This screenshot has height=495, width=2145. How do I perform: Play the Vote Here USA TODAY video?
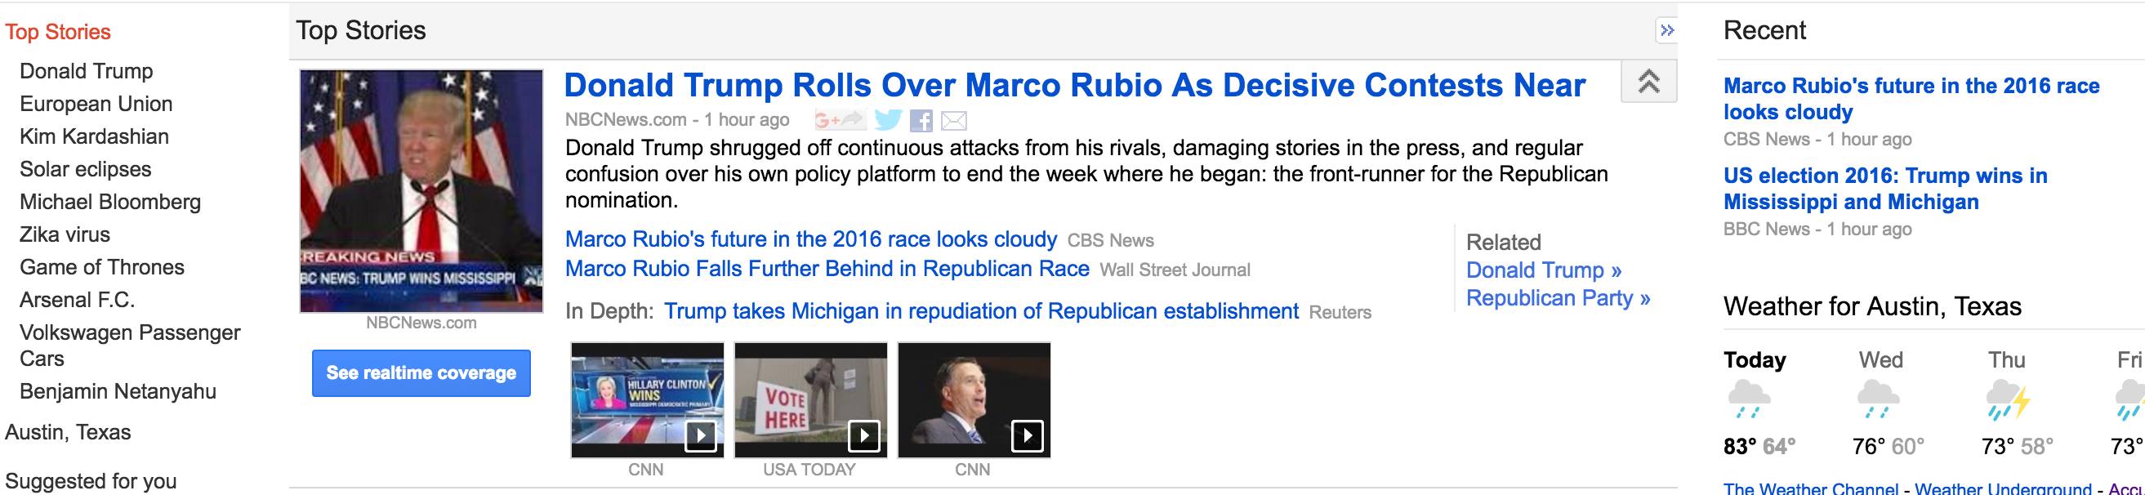click(x=810, y=400)
